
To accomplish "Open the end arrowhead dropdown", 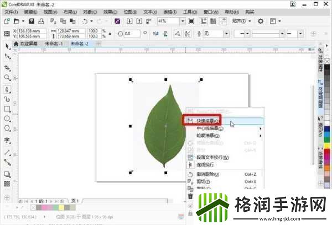I will pos(300,34).
